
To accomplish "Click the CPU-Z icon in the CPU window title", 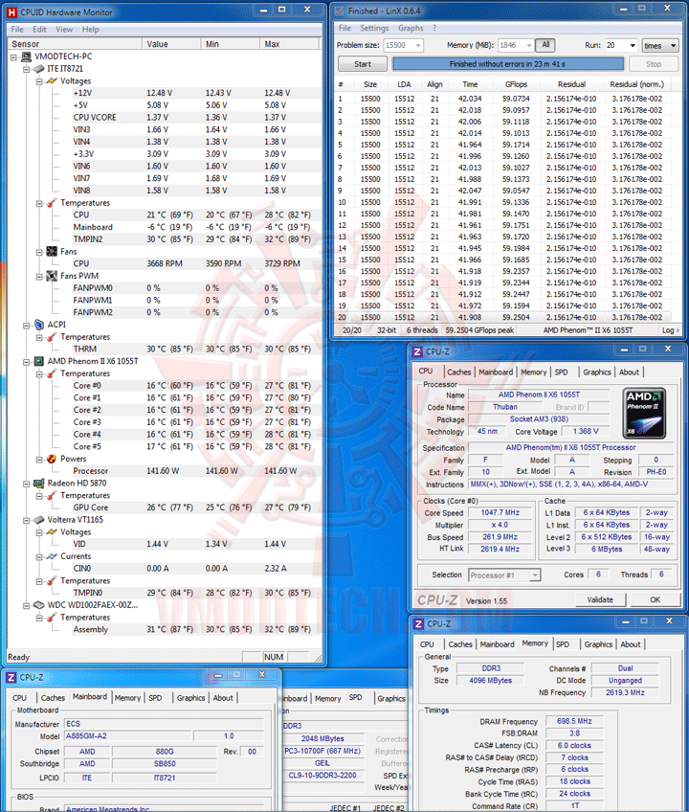I will (417, 352).
